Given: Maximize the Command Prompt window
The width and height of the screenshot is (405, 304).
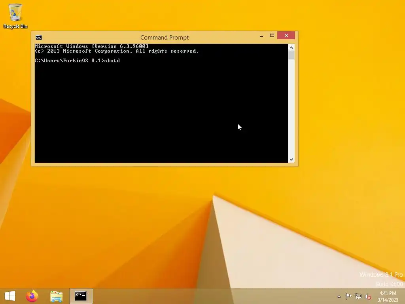Looking at the screenshot, I should [x=272, y=35].
